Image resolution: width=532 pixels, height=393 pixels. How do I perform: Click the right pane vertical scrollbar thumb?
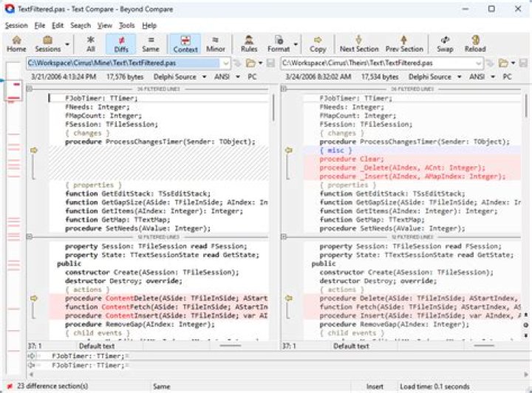526,106
